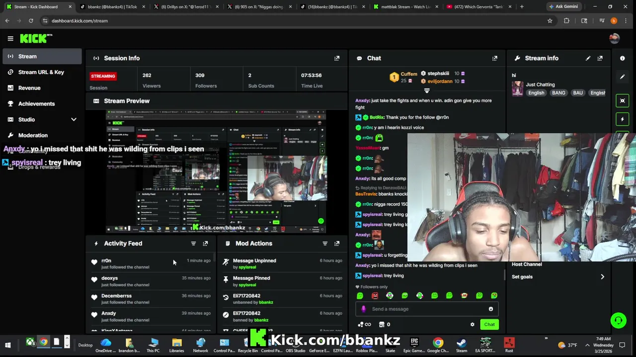The width and height of the screenshot is (636, 357).
Task: Click spyisreal link under Message Pinned
Action: pyautogui.click(x=247, y=285)
